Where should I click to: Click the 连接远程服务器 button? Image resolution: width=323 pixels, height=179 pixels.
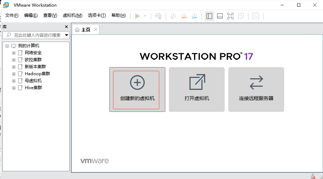click(256, 89)
